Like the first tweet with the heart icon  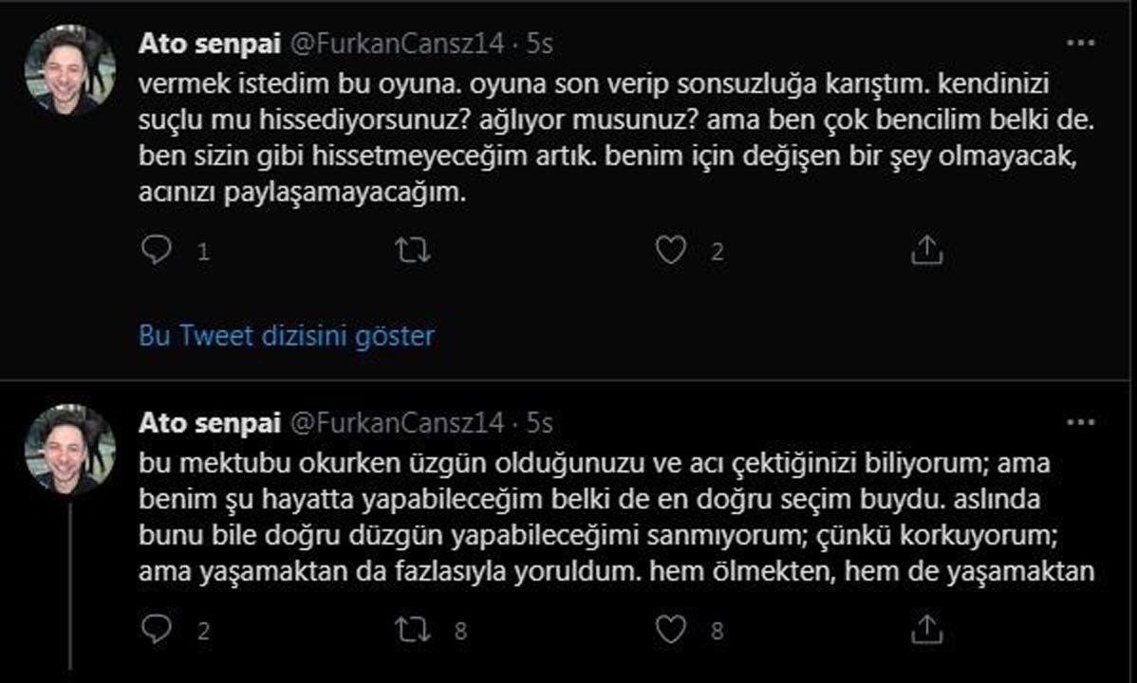(x=674, y=249)
